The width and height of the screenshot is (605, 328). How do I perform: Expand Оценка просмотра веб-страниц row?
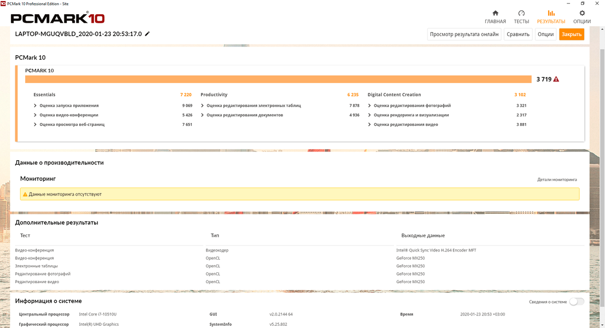[x=35, y=125]
